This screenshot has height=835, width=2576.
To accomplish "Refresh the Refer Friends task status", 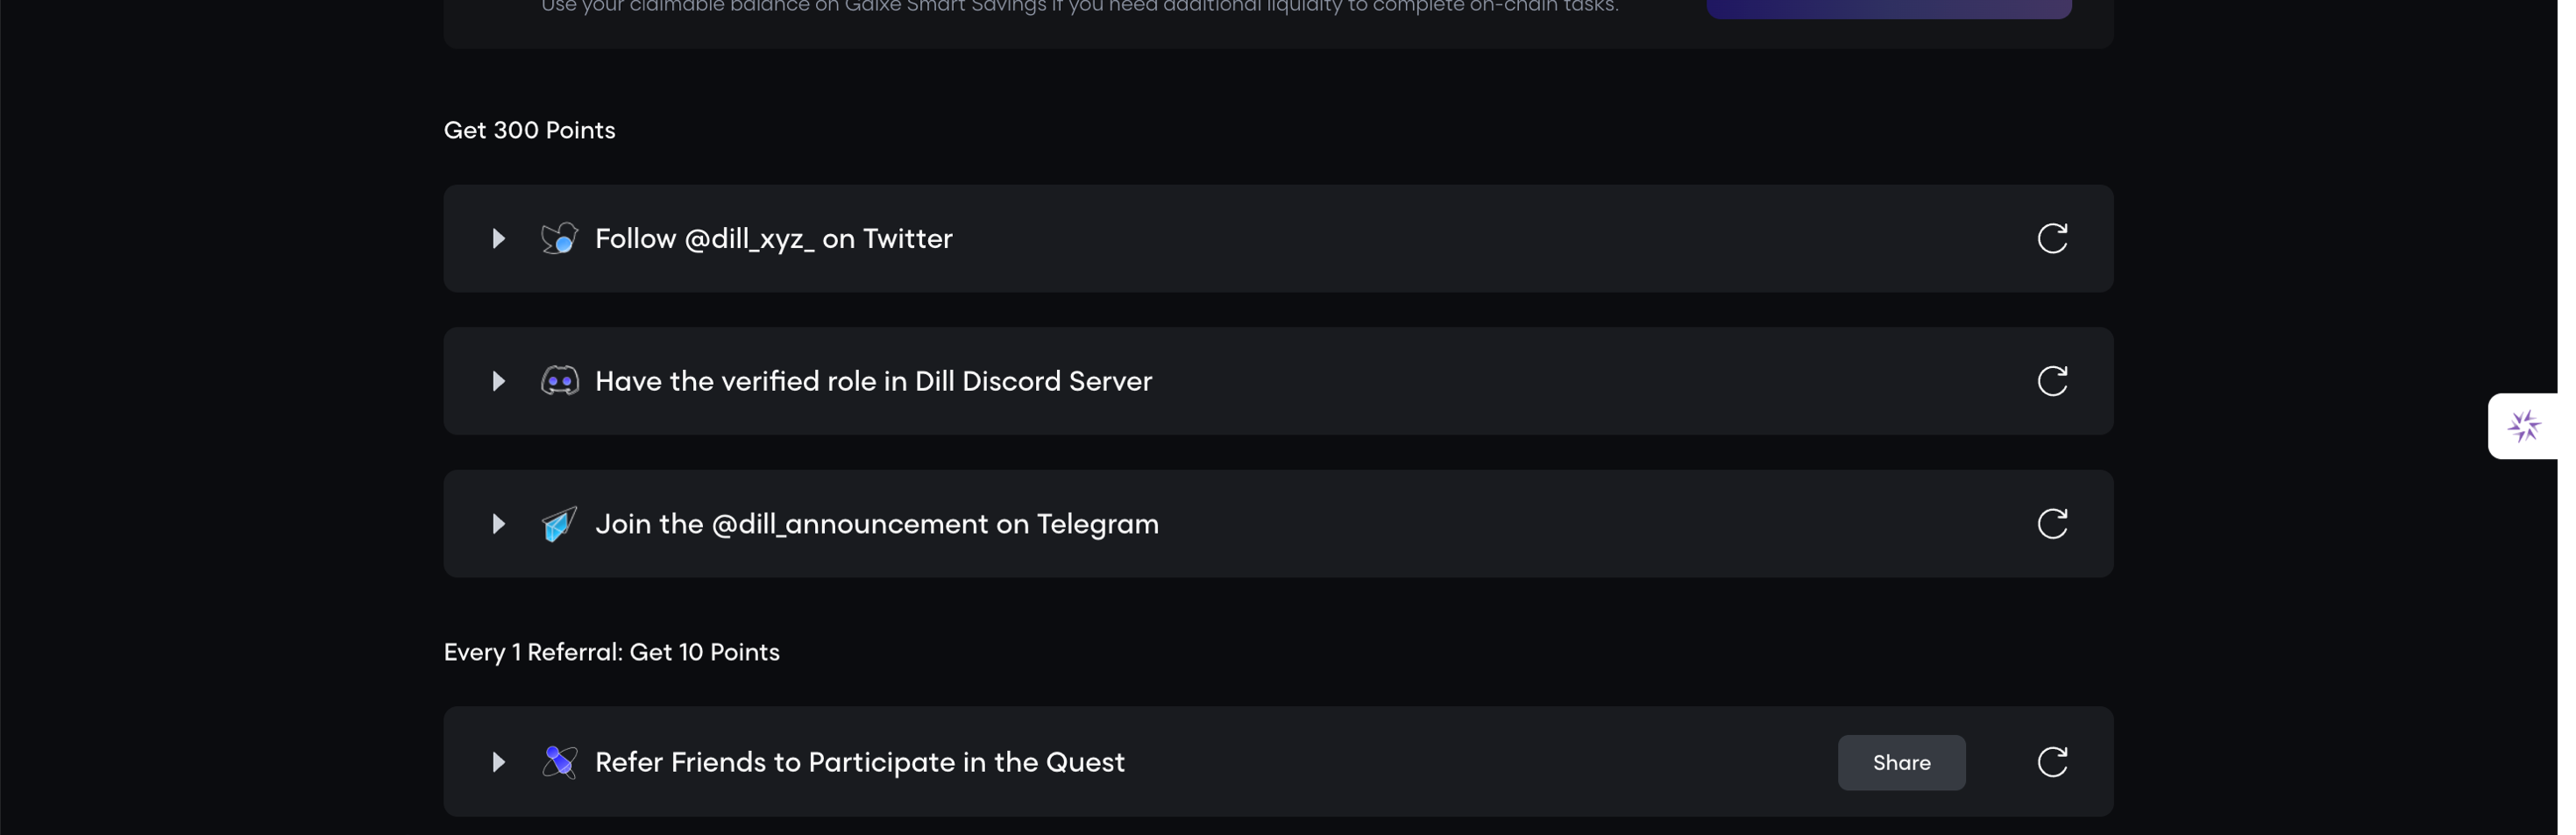I will 2052,762.
